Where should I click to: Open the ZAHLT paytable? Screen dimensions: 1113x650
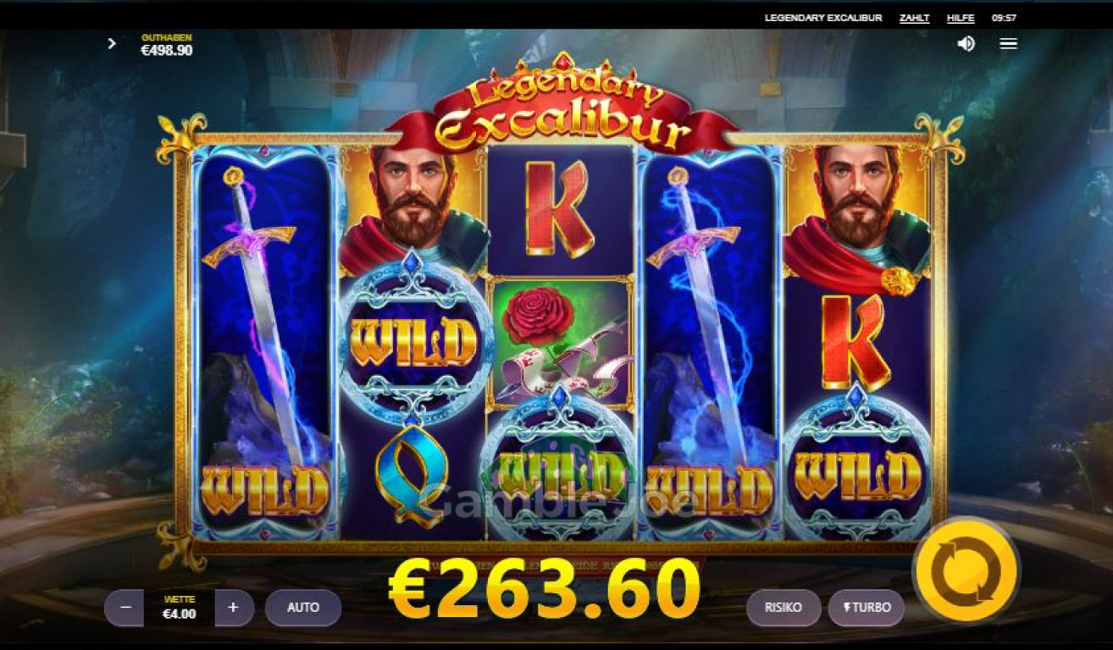(914, 18)
